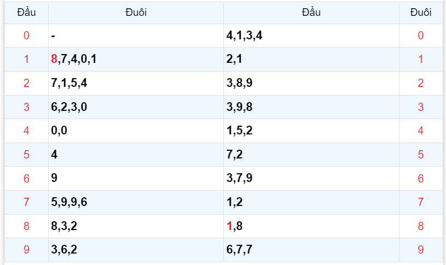Click the cell reading 7,1,5,4
The image size is (446, 265).
pyautogui.click(x=69, y=83)
